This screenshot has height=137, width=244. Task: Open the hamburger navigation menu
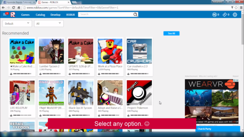click(4, 15)
